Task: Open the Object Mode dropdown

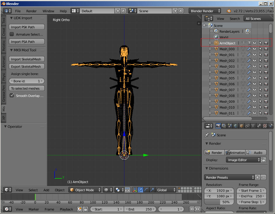Action: [x=85, y=190]
